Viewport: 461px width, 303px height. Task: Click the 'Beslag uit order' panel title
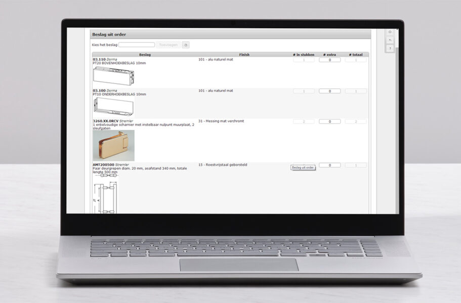click(109, 34)
